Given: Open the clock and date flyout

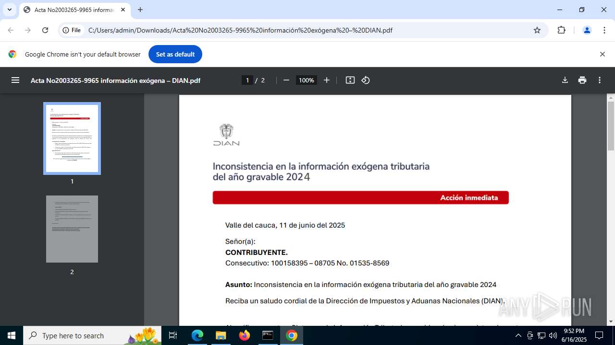Looking at the screenshot, I should [574, 335].
